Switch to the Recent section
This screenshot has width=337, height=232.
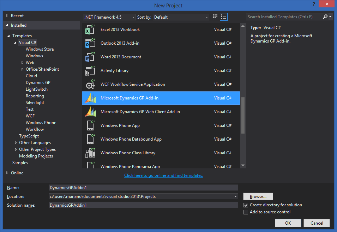pos(17,15)
